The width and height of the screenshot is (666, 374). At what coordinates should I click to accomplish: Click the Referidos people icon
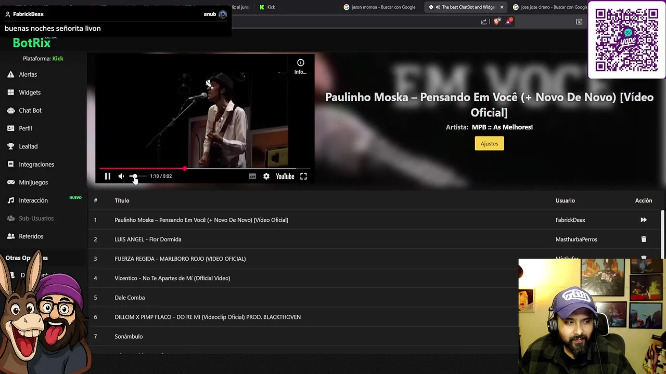tap(10, 236)
